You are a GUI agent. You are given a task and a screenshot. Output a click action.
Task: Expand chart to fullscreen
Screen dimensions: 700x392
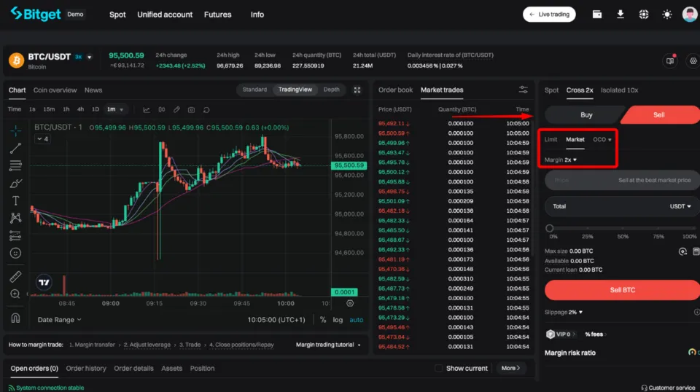(x=357, y=90)
